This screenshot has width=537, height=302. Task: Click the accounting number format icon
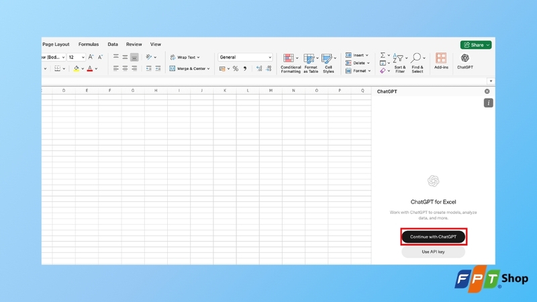[x=222, y=69]
